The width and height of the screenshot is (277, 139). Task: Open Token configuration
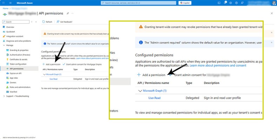coord(18,64)
